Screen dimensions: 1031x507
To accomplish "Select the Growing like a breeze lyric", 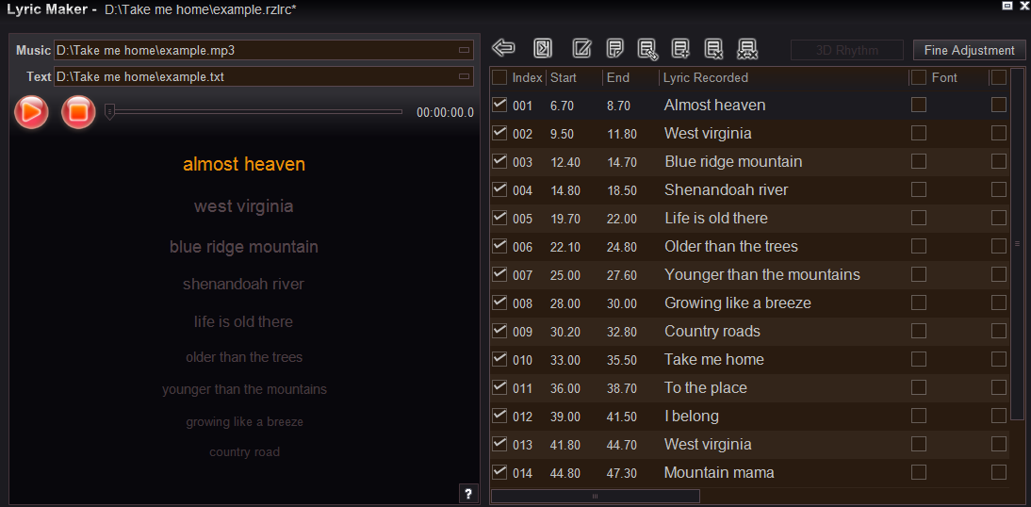I will coord(737,303).
